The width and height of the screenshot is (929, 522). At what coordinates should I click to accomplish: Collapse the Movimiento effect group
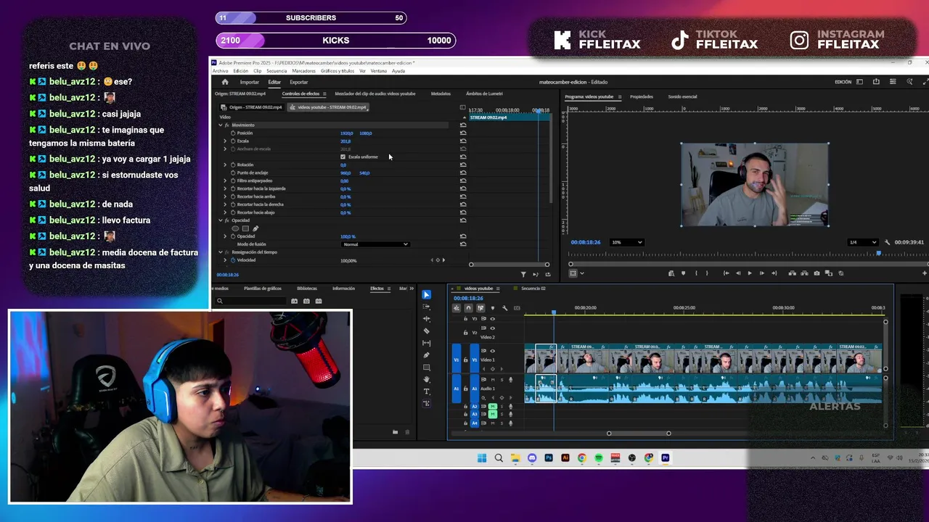pyautogui.click(x=221, y=125)
